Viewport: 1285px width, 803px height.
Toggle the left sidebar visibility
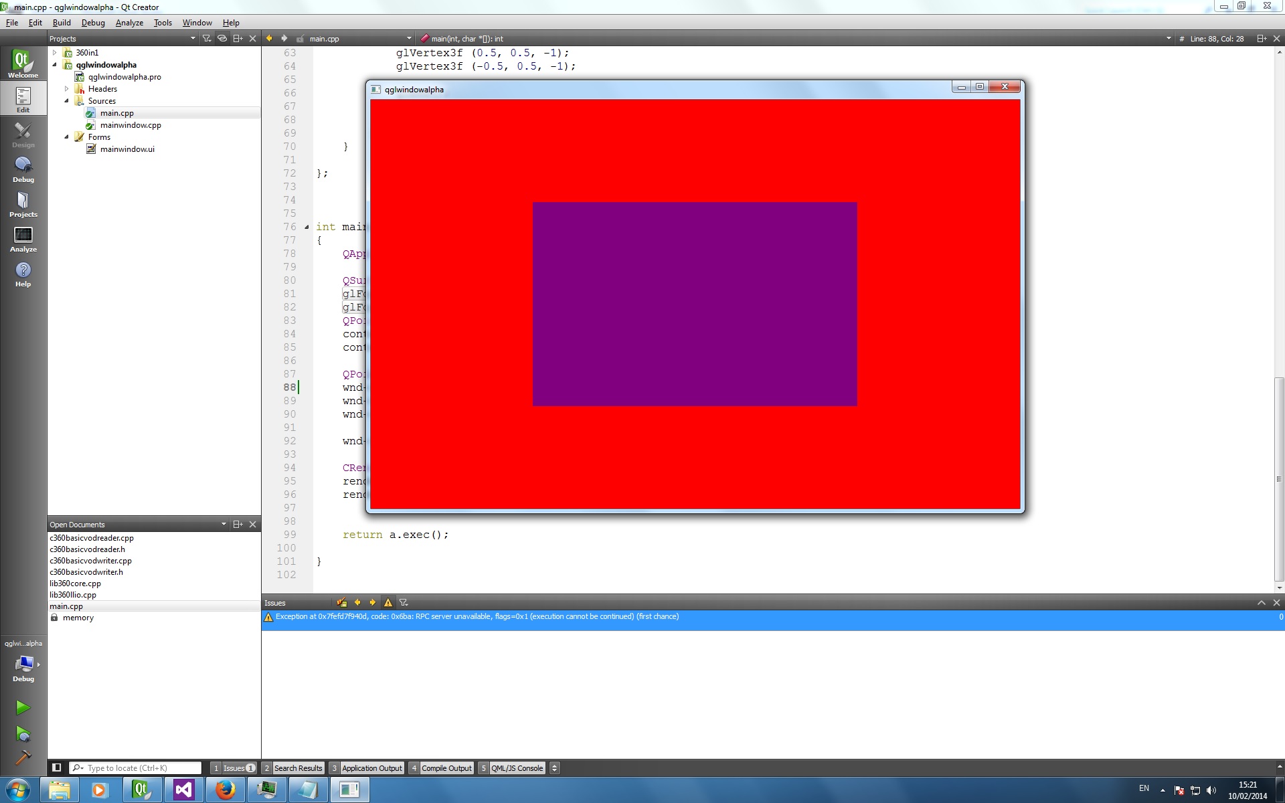[x=57, y=768]
